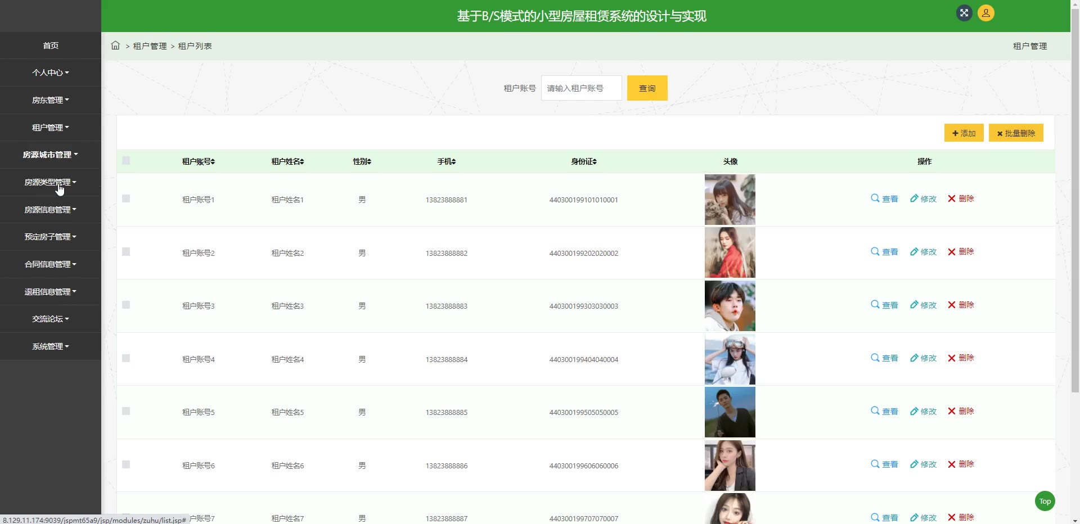Click the view icon for 租户账号5
Viewport: 1080px width, 524px height.
point(875,411)
